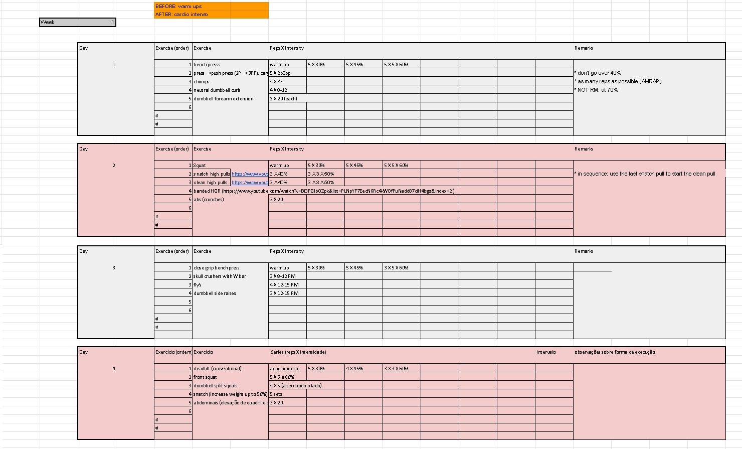Select the '5 X 2p3pp' reps cell
This screenshot has height=449, width=742.
(287, 73)
